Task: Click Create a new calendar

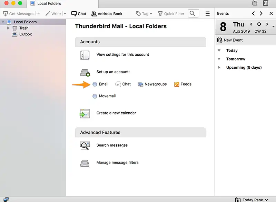Action: [x=116, y=113]
